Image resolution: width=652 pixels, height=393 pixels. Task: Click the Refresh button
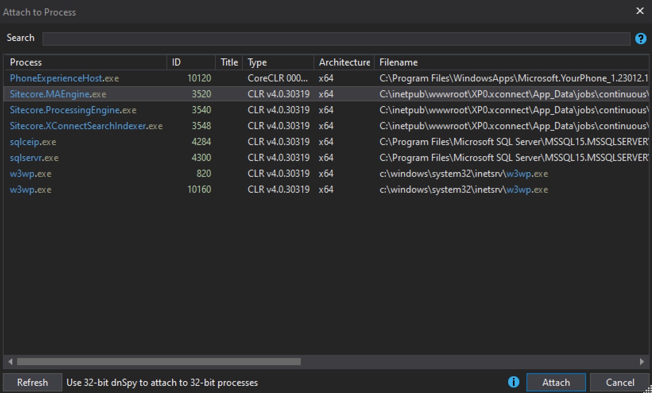32,382
